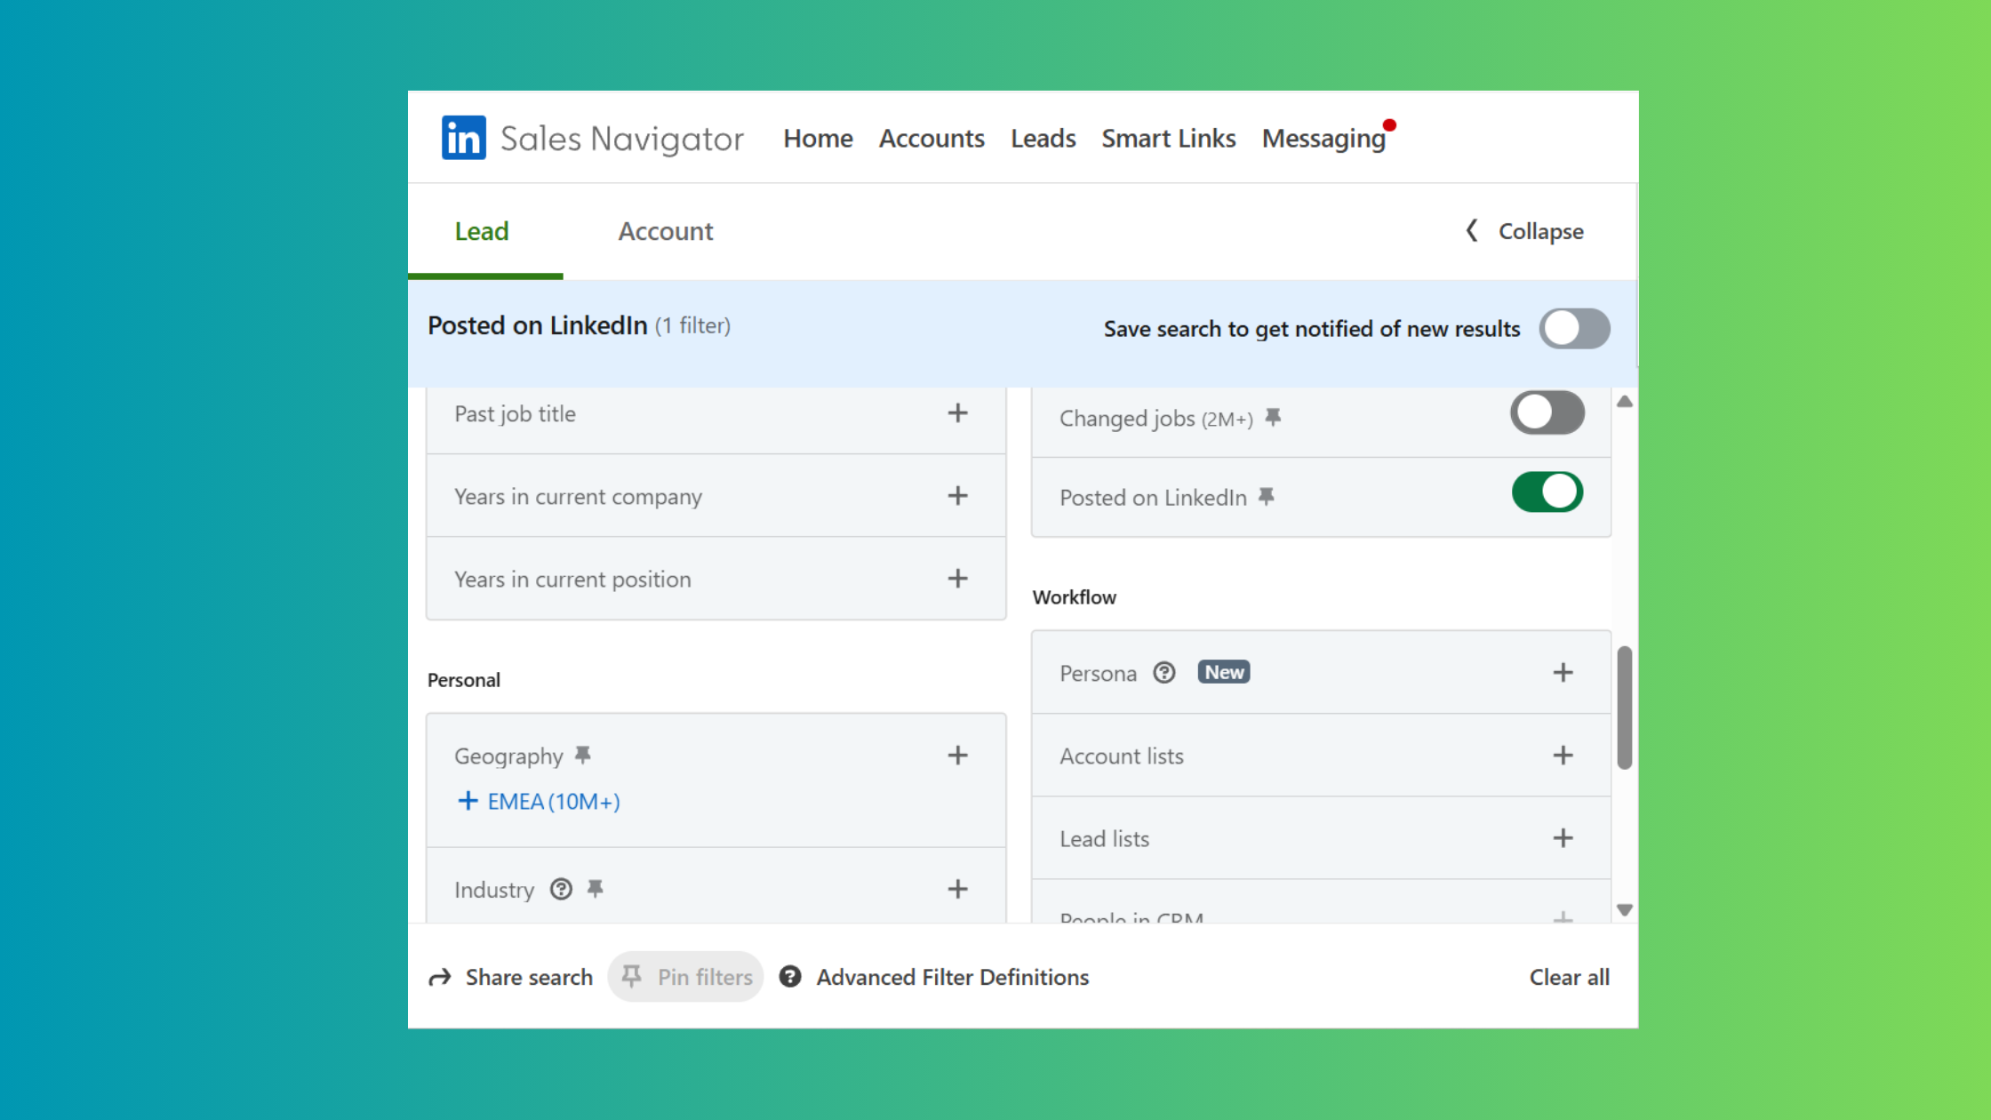Viewport: 1991px width, 1120px height.
Task: Click the Collapse chevron icon
Action: (1472, 231)
